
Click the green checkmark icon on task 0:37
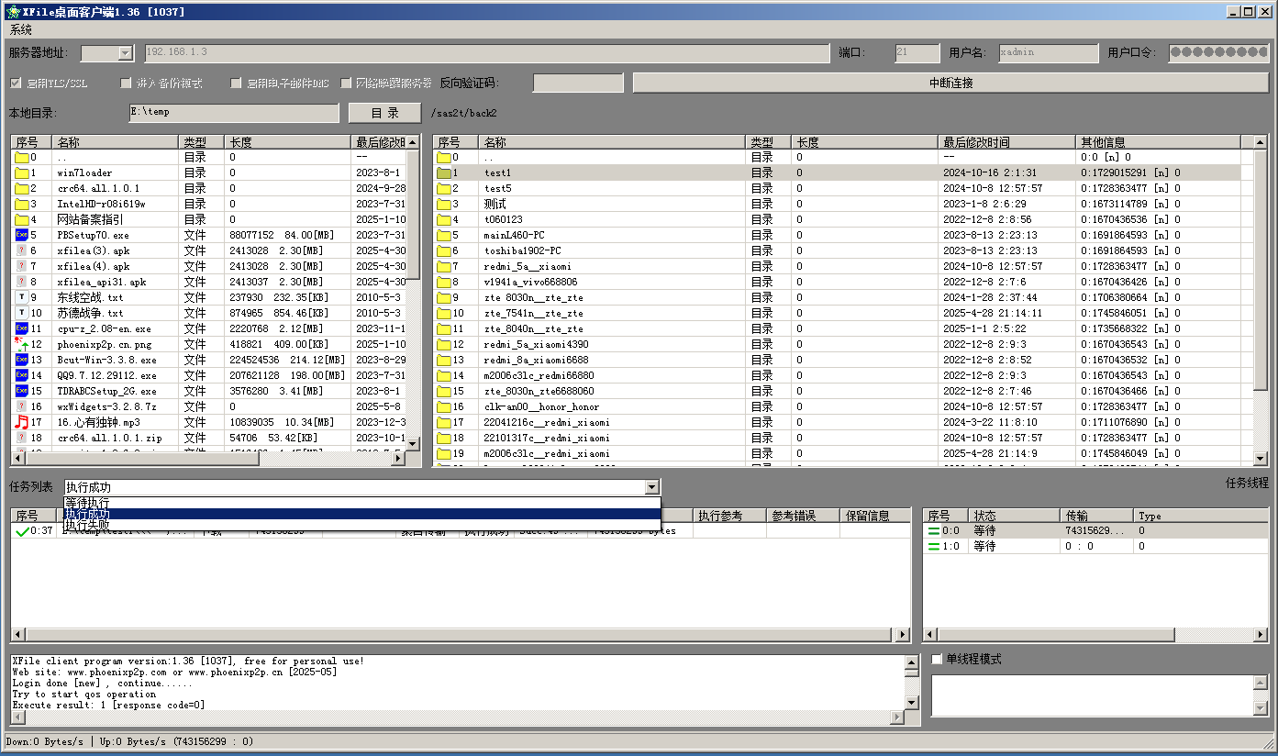pos(22,531)
